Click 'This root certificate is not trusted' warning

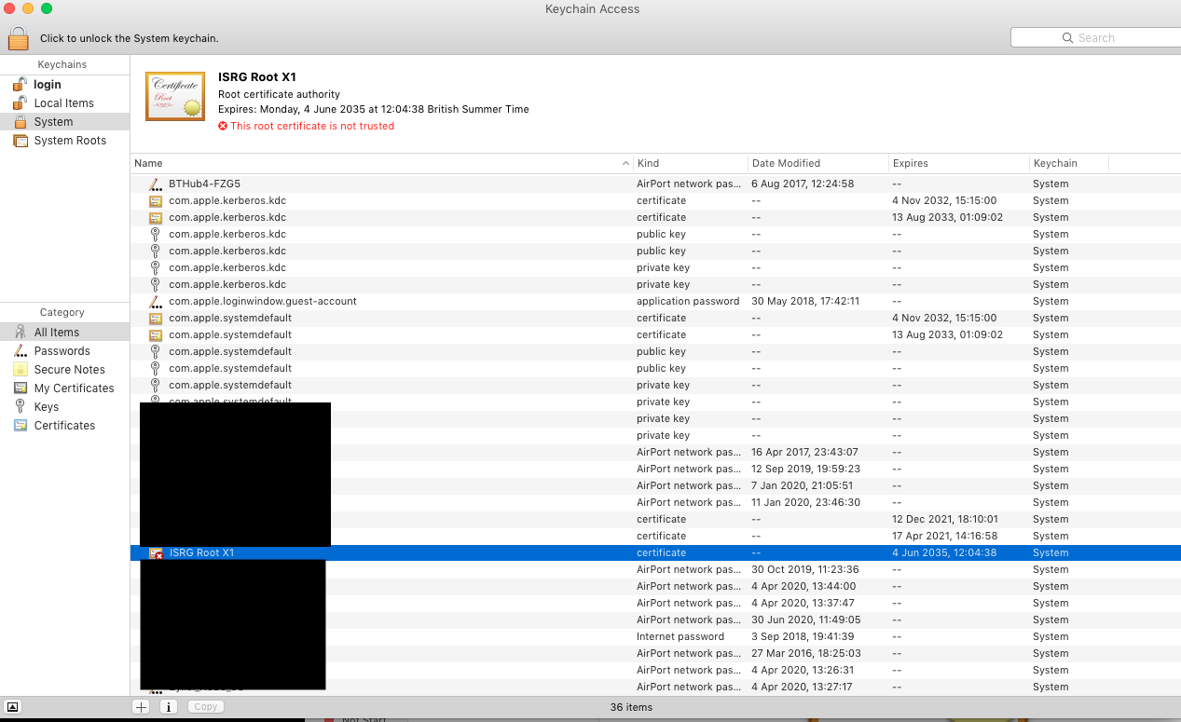coord(312,127)
